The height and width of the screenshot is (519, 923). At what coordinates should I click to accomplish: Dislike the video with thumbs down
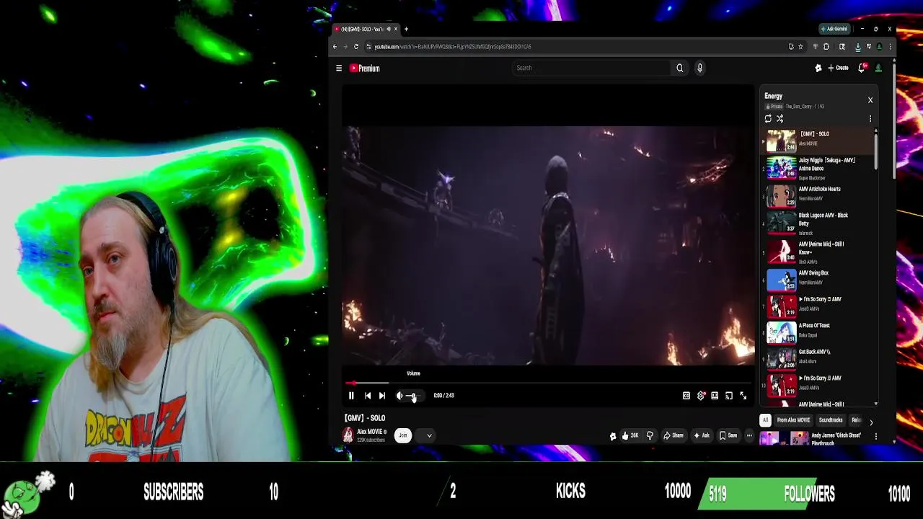[x=650, y=435]
